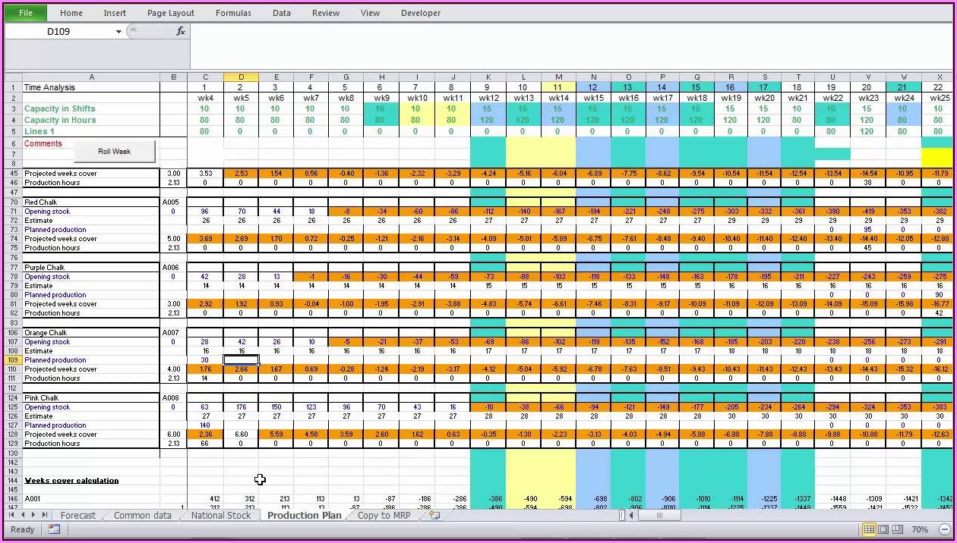Viewport: 957px width, 543px height.
Task: Click the Insert Function fx icon
Action: [x=181, y=31]
